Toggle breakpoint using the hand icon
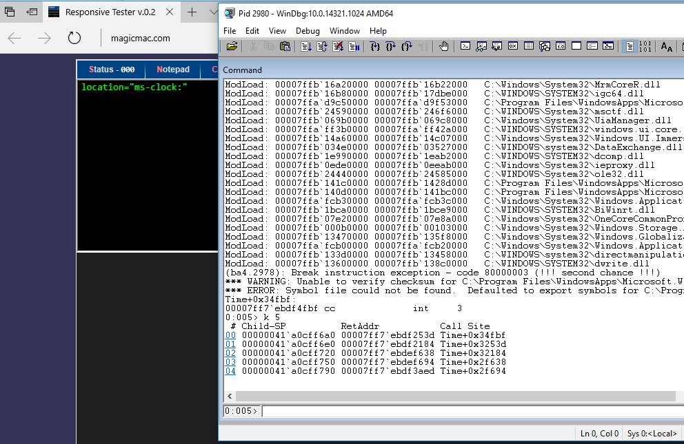Screen dimensions: 684x444 coord(443,47)
